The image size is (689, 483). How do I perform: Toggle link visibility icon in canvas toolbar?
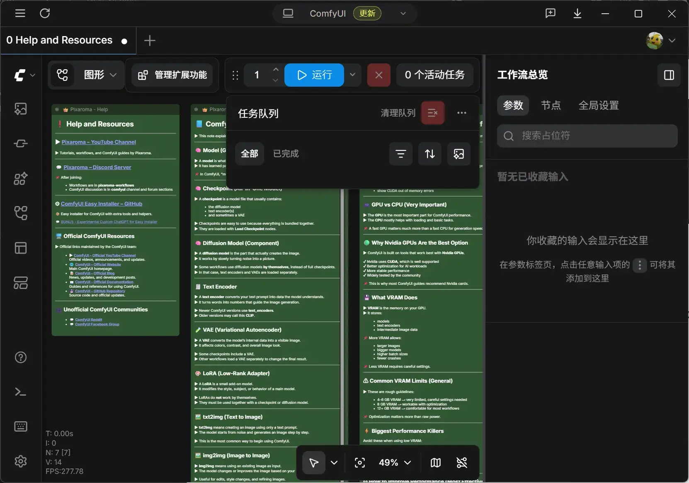tap(462, 463)
